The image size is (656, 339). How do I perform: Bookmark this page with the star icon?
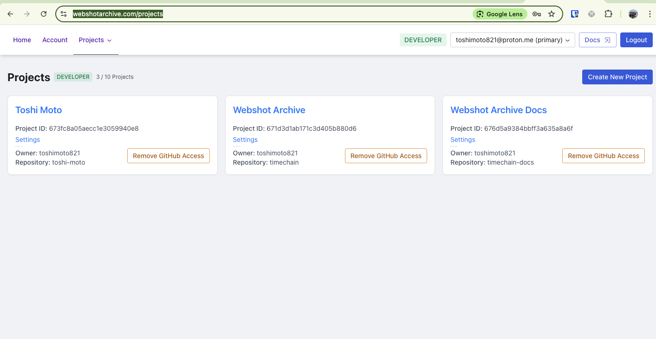pyautogui.click(x=552, y=14)
